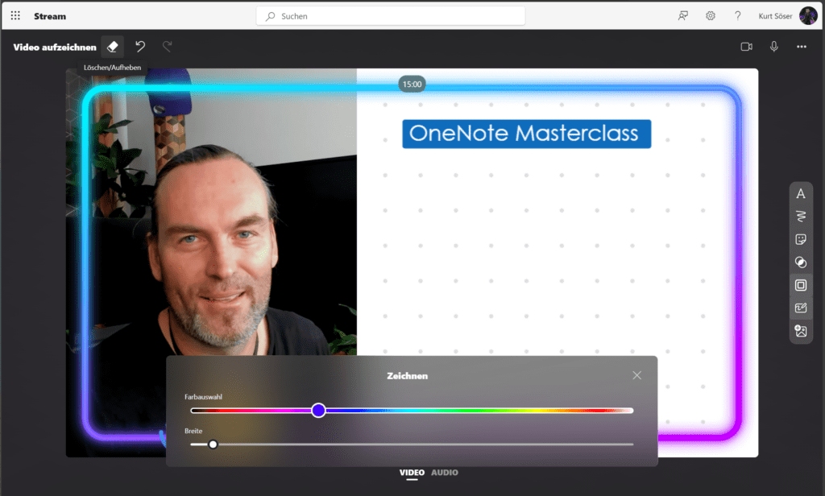
Task: Select the eraser Löschen/Aufheben tool
Action: click(113, 47)
